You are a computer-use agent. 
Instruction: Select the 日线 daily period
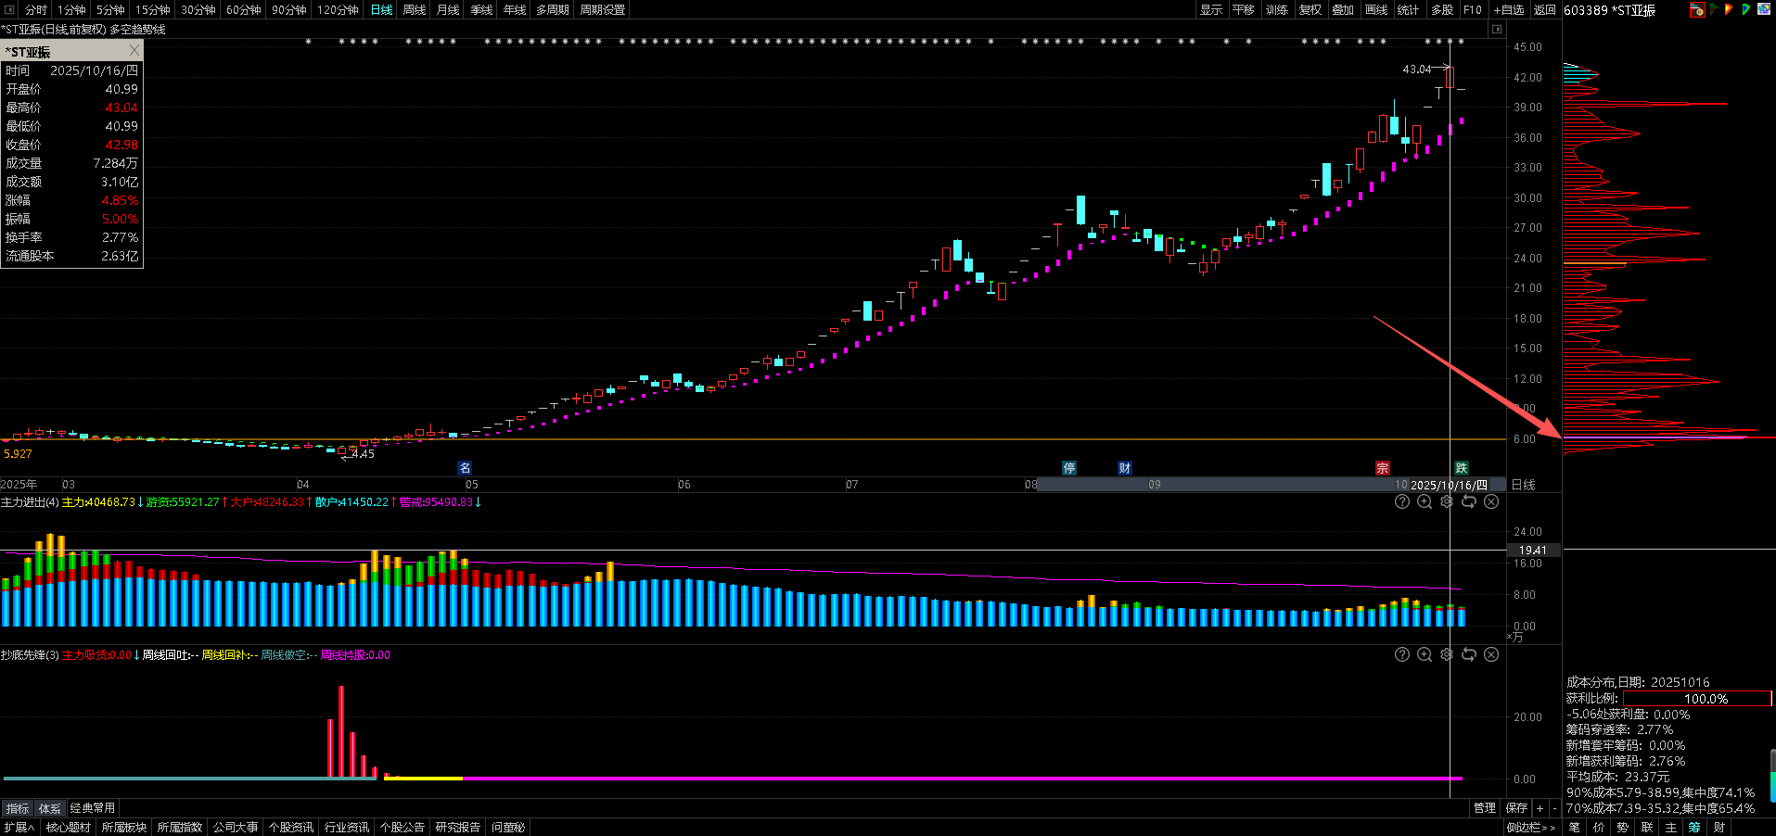382,9
